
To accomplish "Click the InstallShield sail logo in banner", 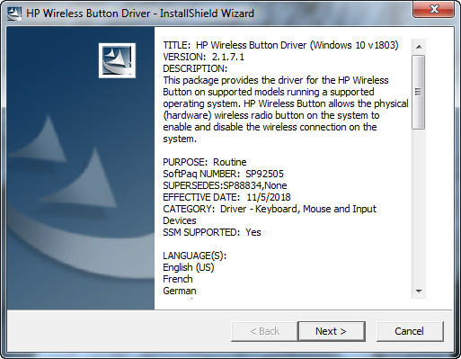I will pos(117,60).
